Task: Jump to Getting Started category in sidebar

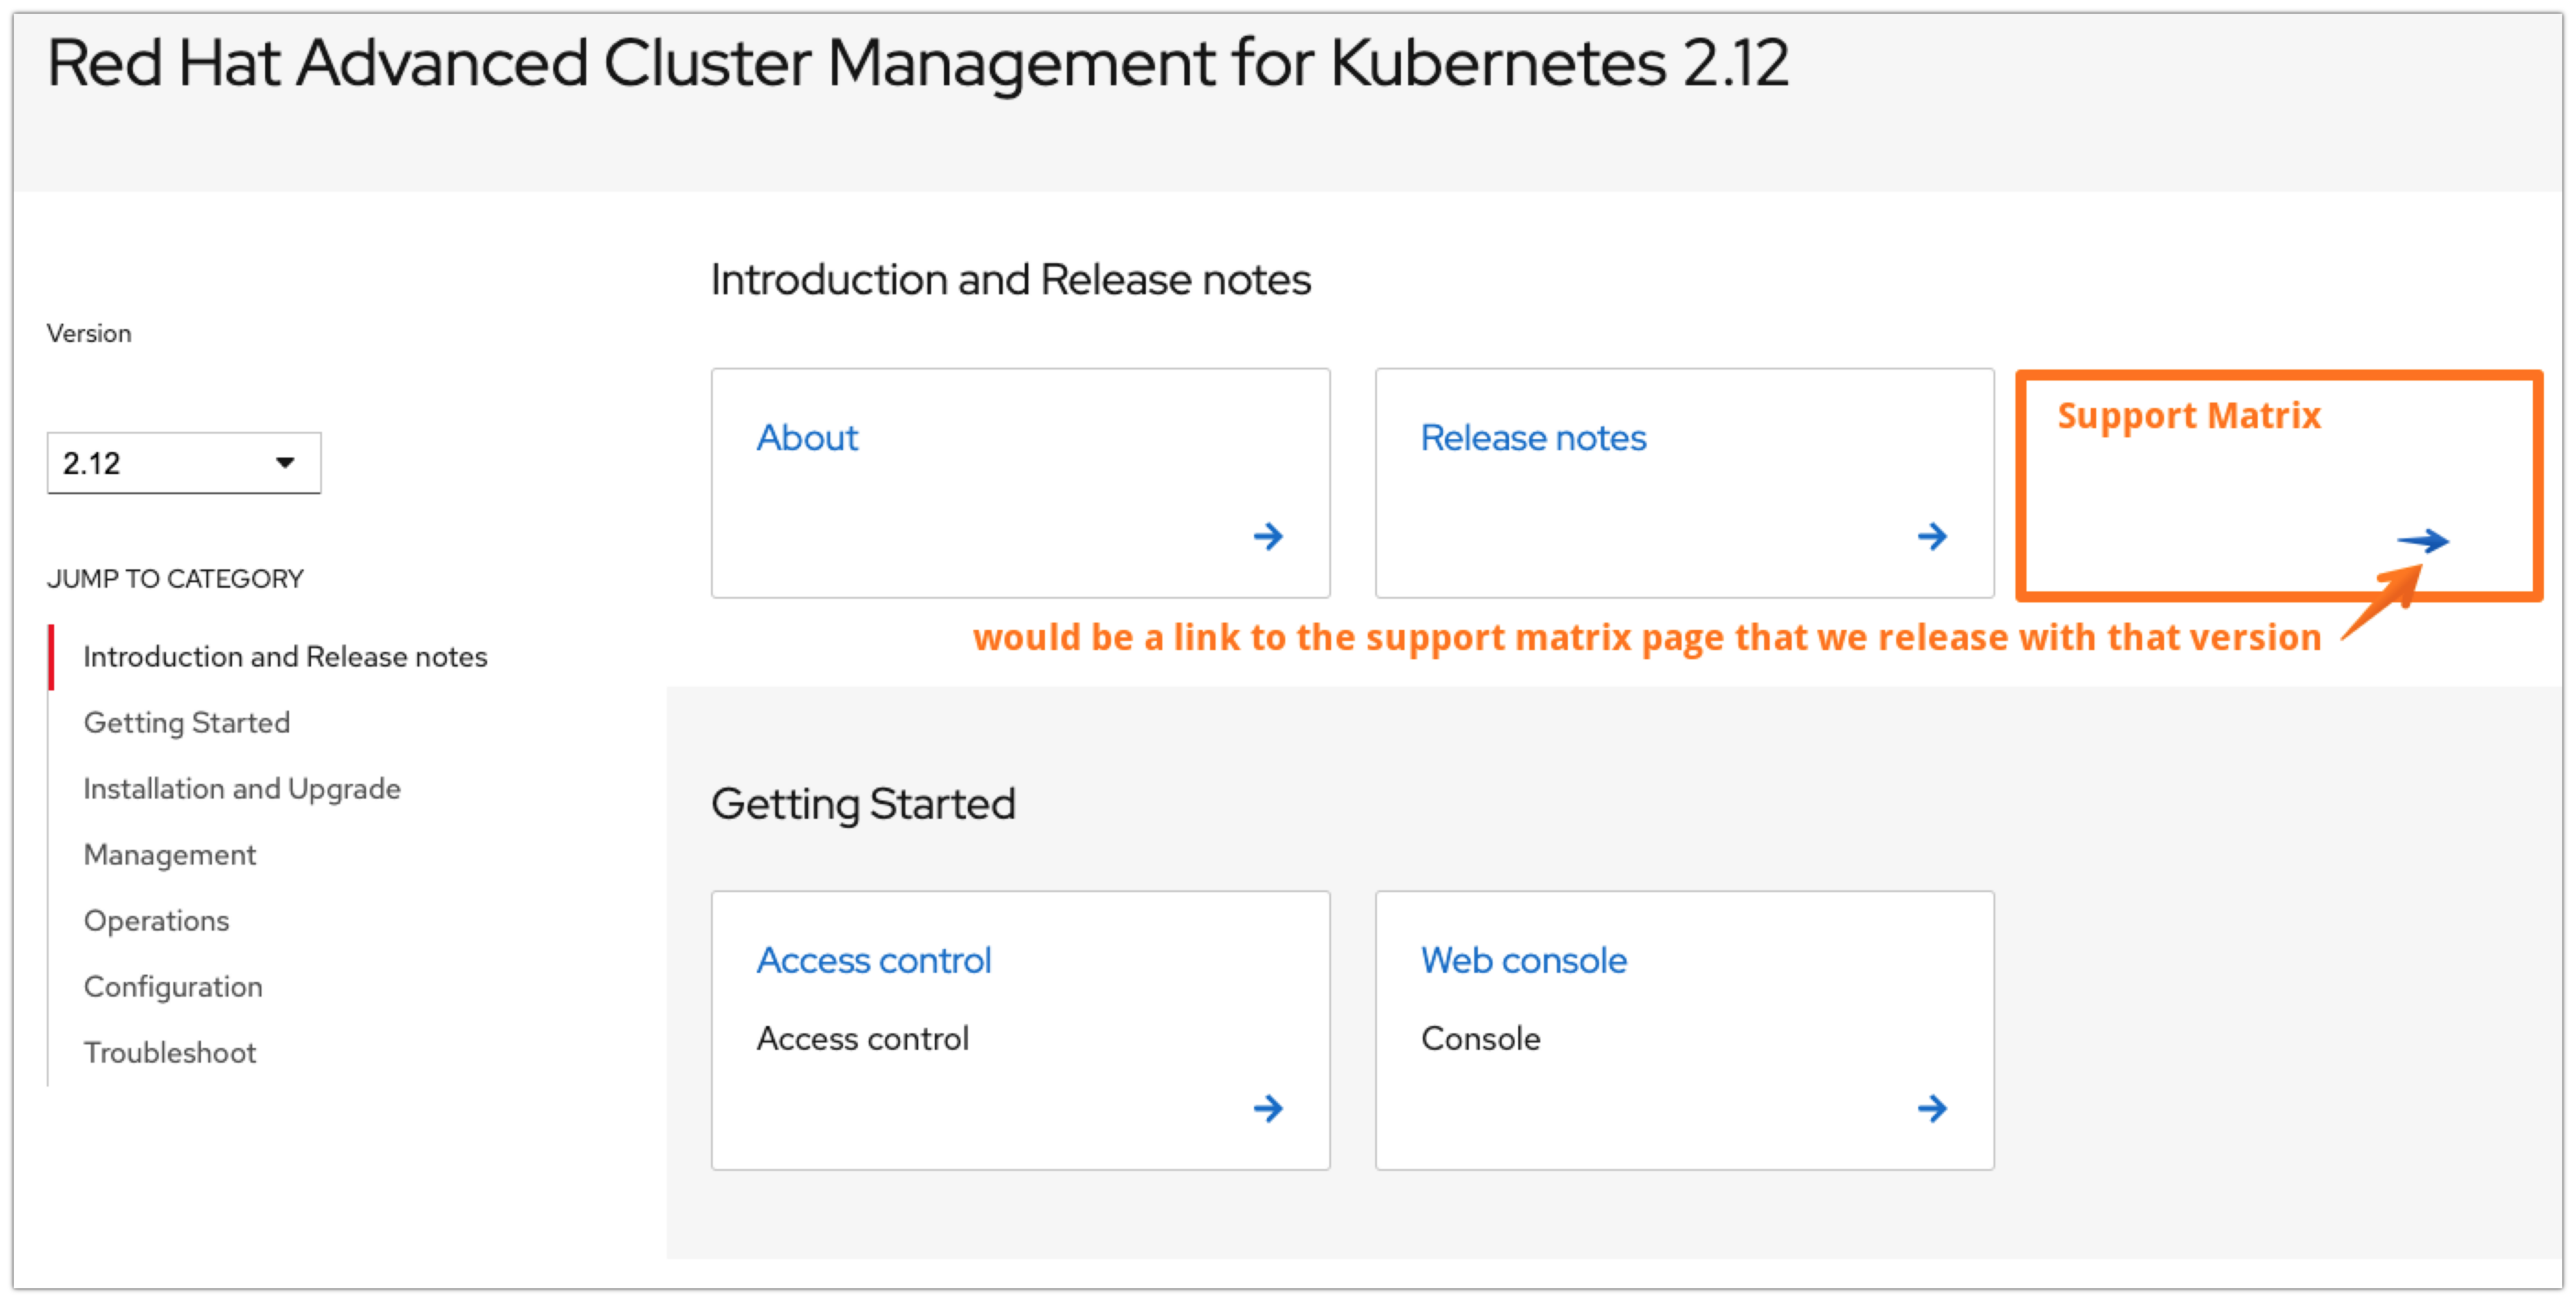Action: click(187, 723)
